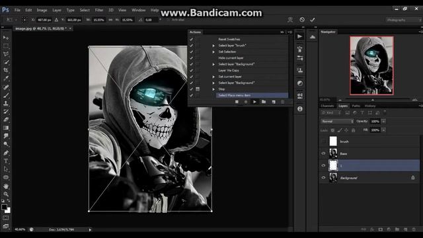Select the Pen tool
The image size is (423, 238).
point(6,153)
